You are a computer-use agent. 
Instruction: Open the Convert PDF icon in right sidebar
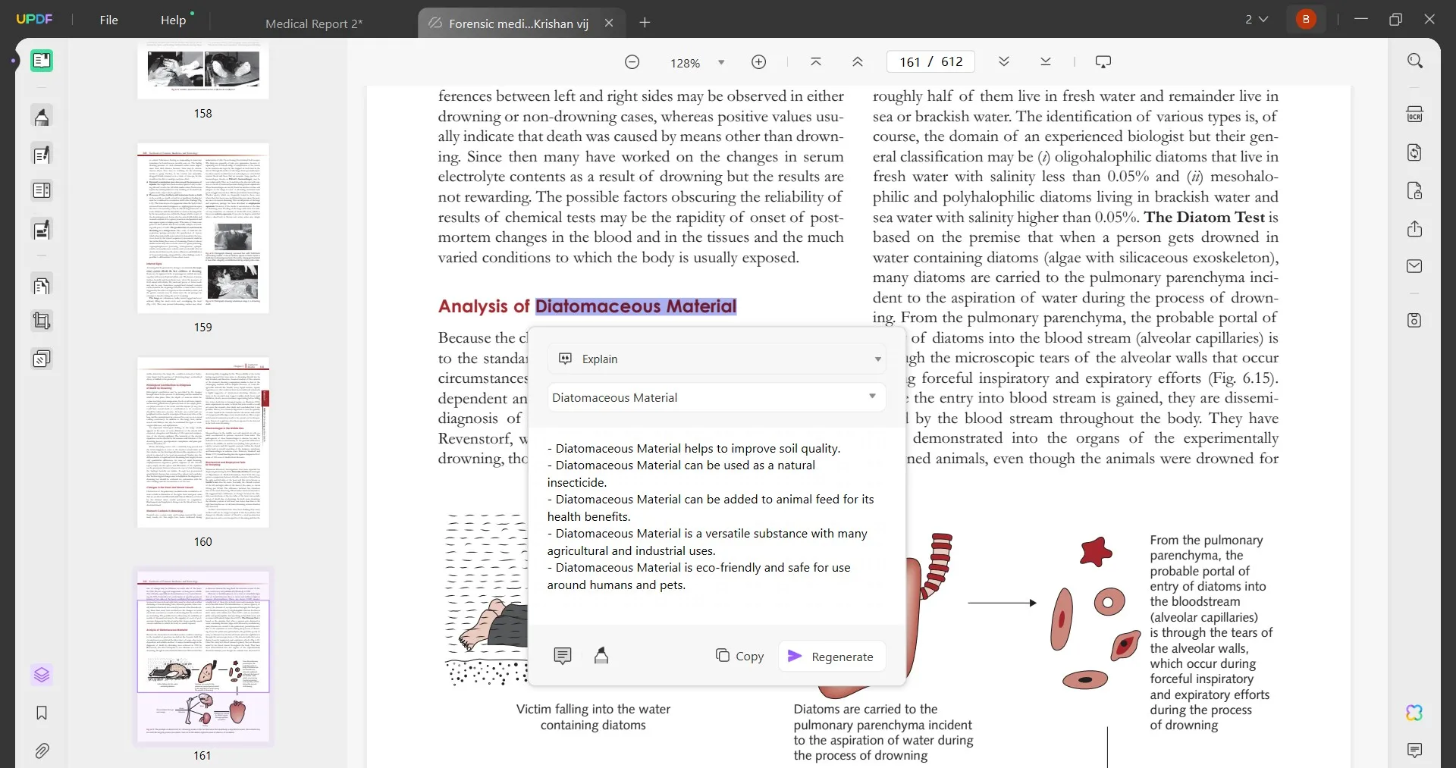tap(1415, 152)
